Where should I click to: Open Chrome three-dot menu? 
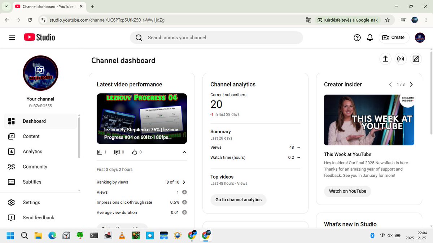click(426, 20)
